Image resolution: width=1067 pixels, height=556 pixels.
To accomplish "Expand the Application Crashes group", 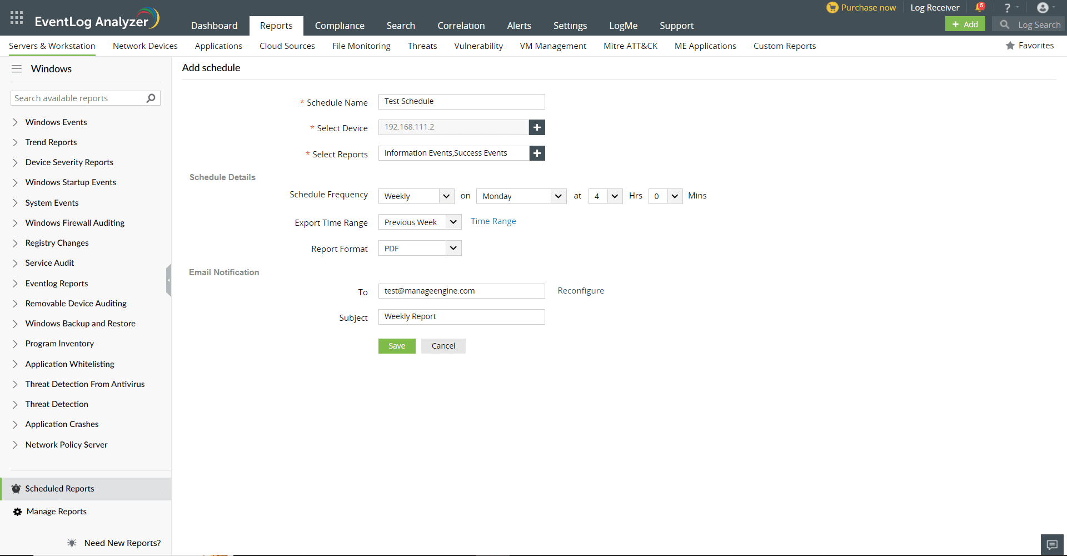I will pos(15,424).
